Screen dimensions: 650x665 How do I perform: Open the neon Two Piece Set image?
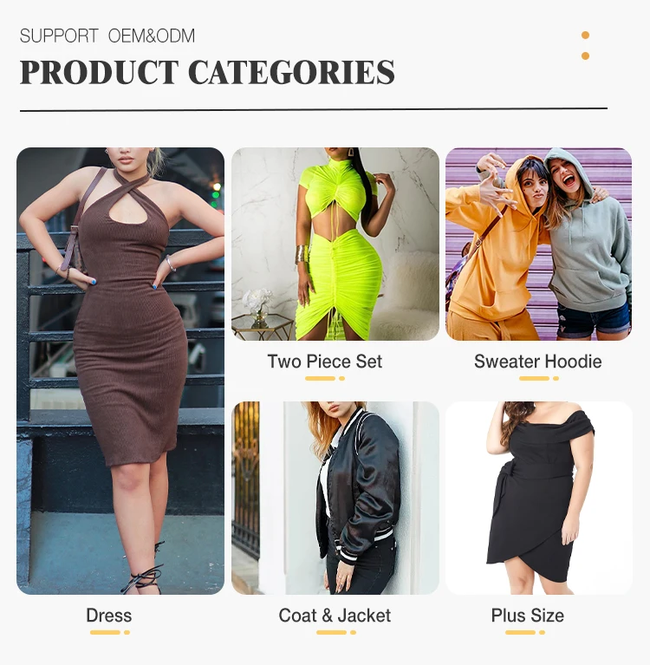335,244
